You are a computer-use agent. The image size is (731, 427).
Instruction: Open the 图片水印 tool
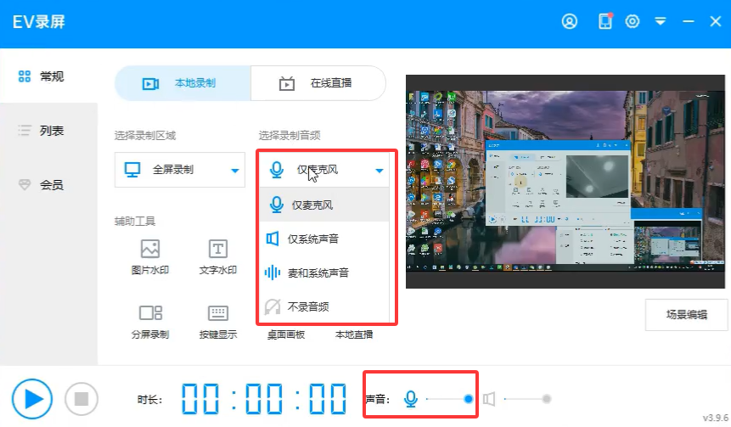pyautogui.click(x=150, y=257)
